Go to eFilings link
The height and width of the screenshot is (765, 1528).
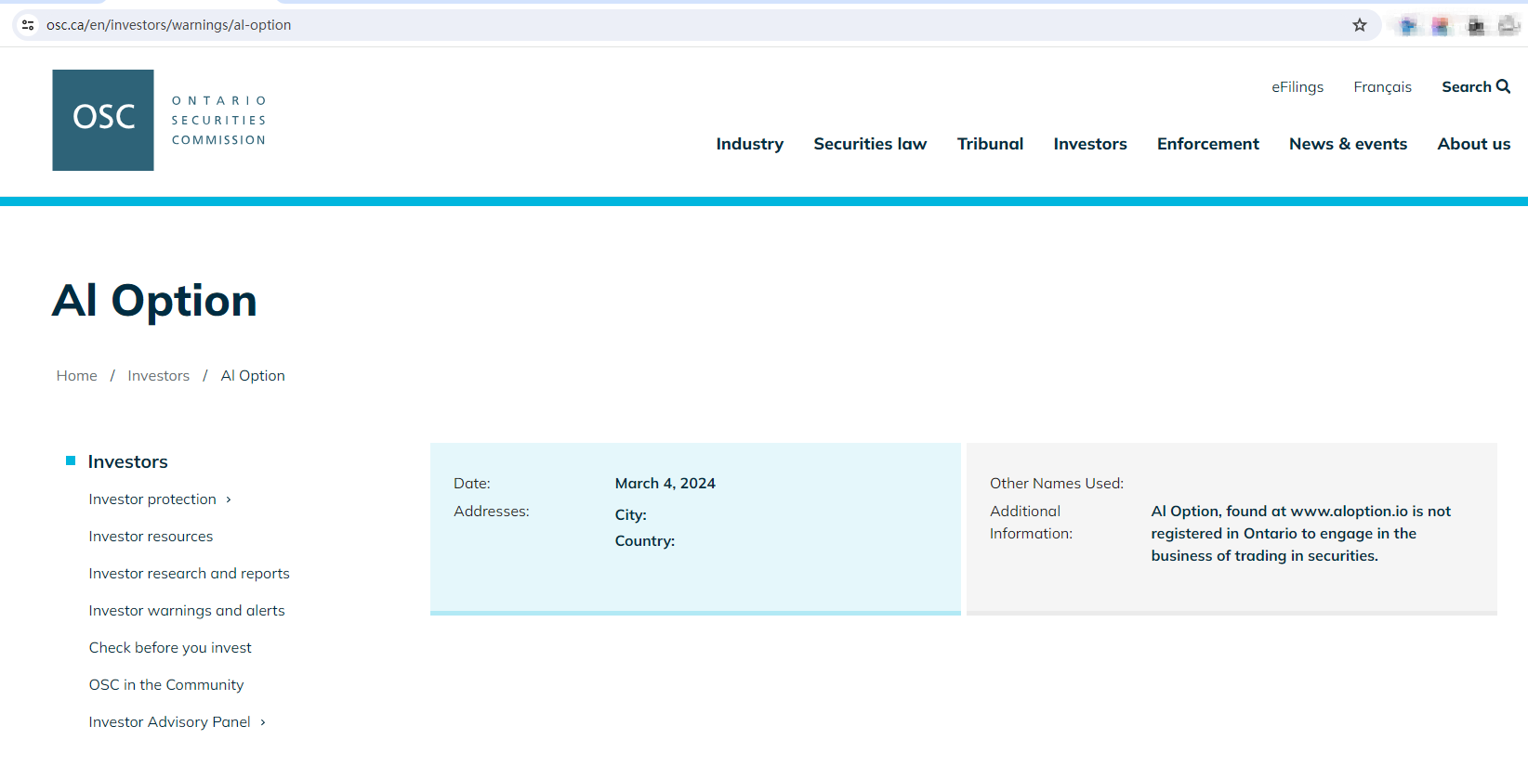coord(1297,86)
